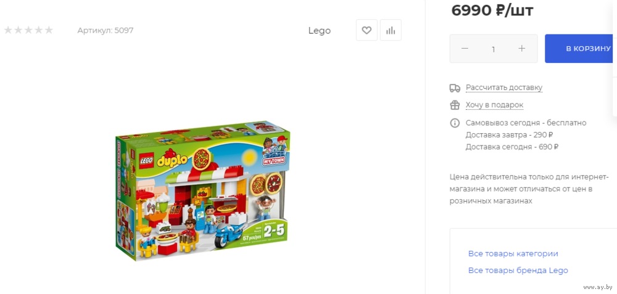
Task: Rate product with first star
Action: [8, 30]
